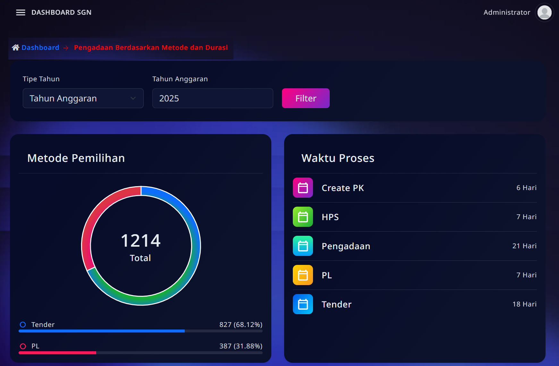Click the home icon in breadcrumb
The width and height of the screenshot is (559, 366).
coord(15,48)
